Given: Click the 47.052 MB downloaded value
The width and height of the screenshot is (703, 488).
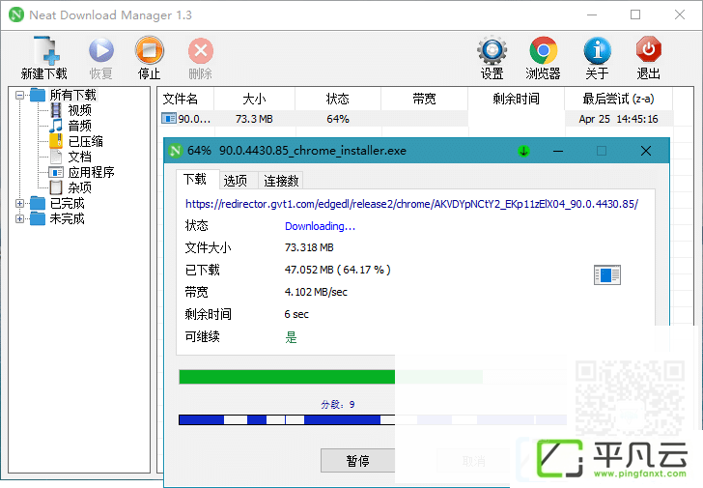Looking at the screenshot, I should (337, 270).
